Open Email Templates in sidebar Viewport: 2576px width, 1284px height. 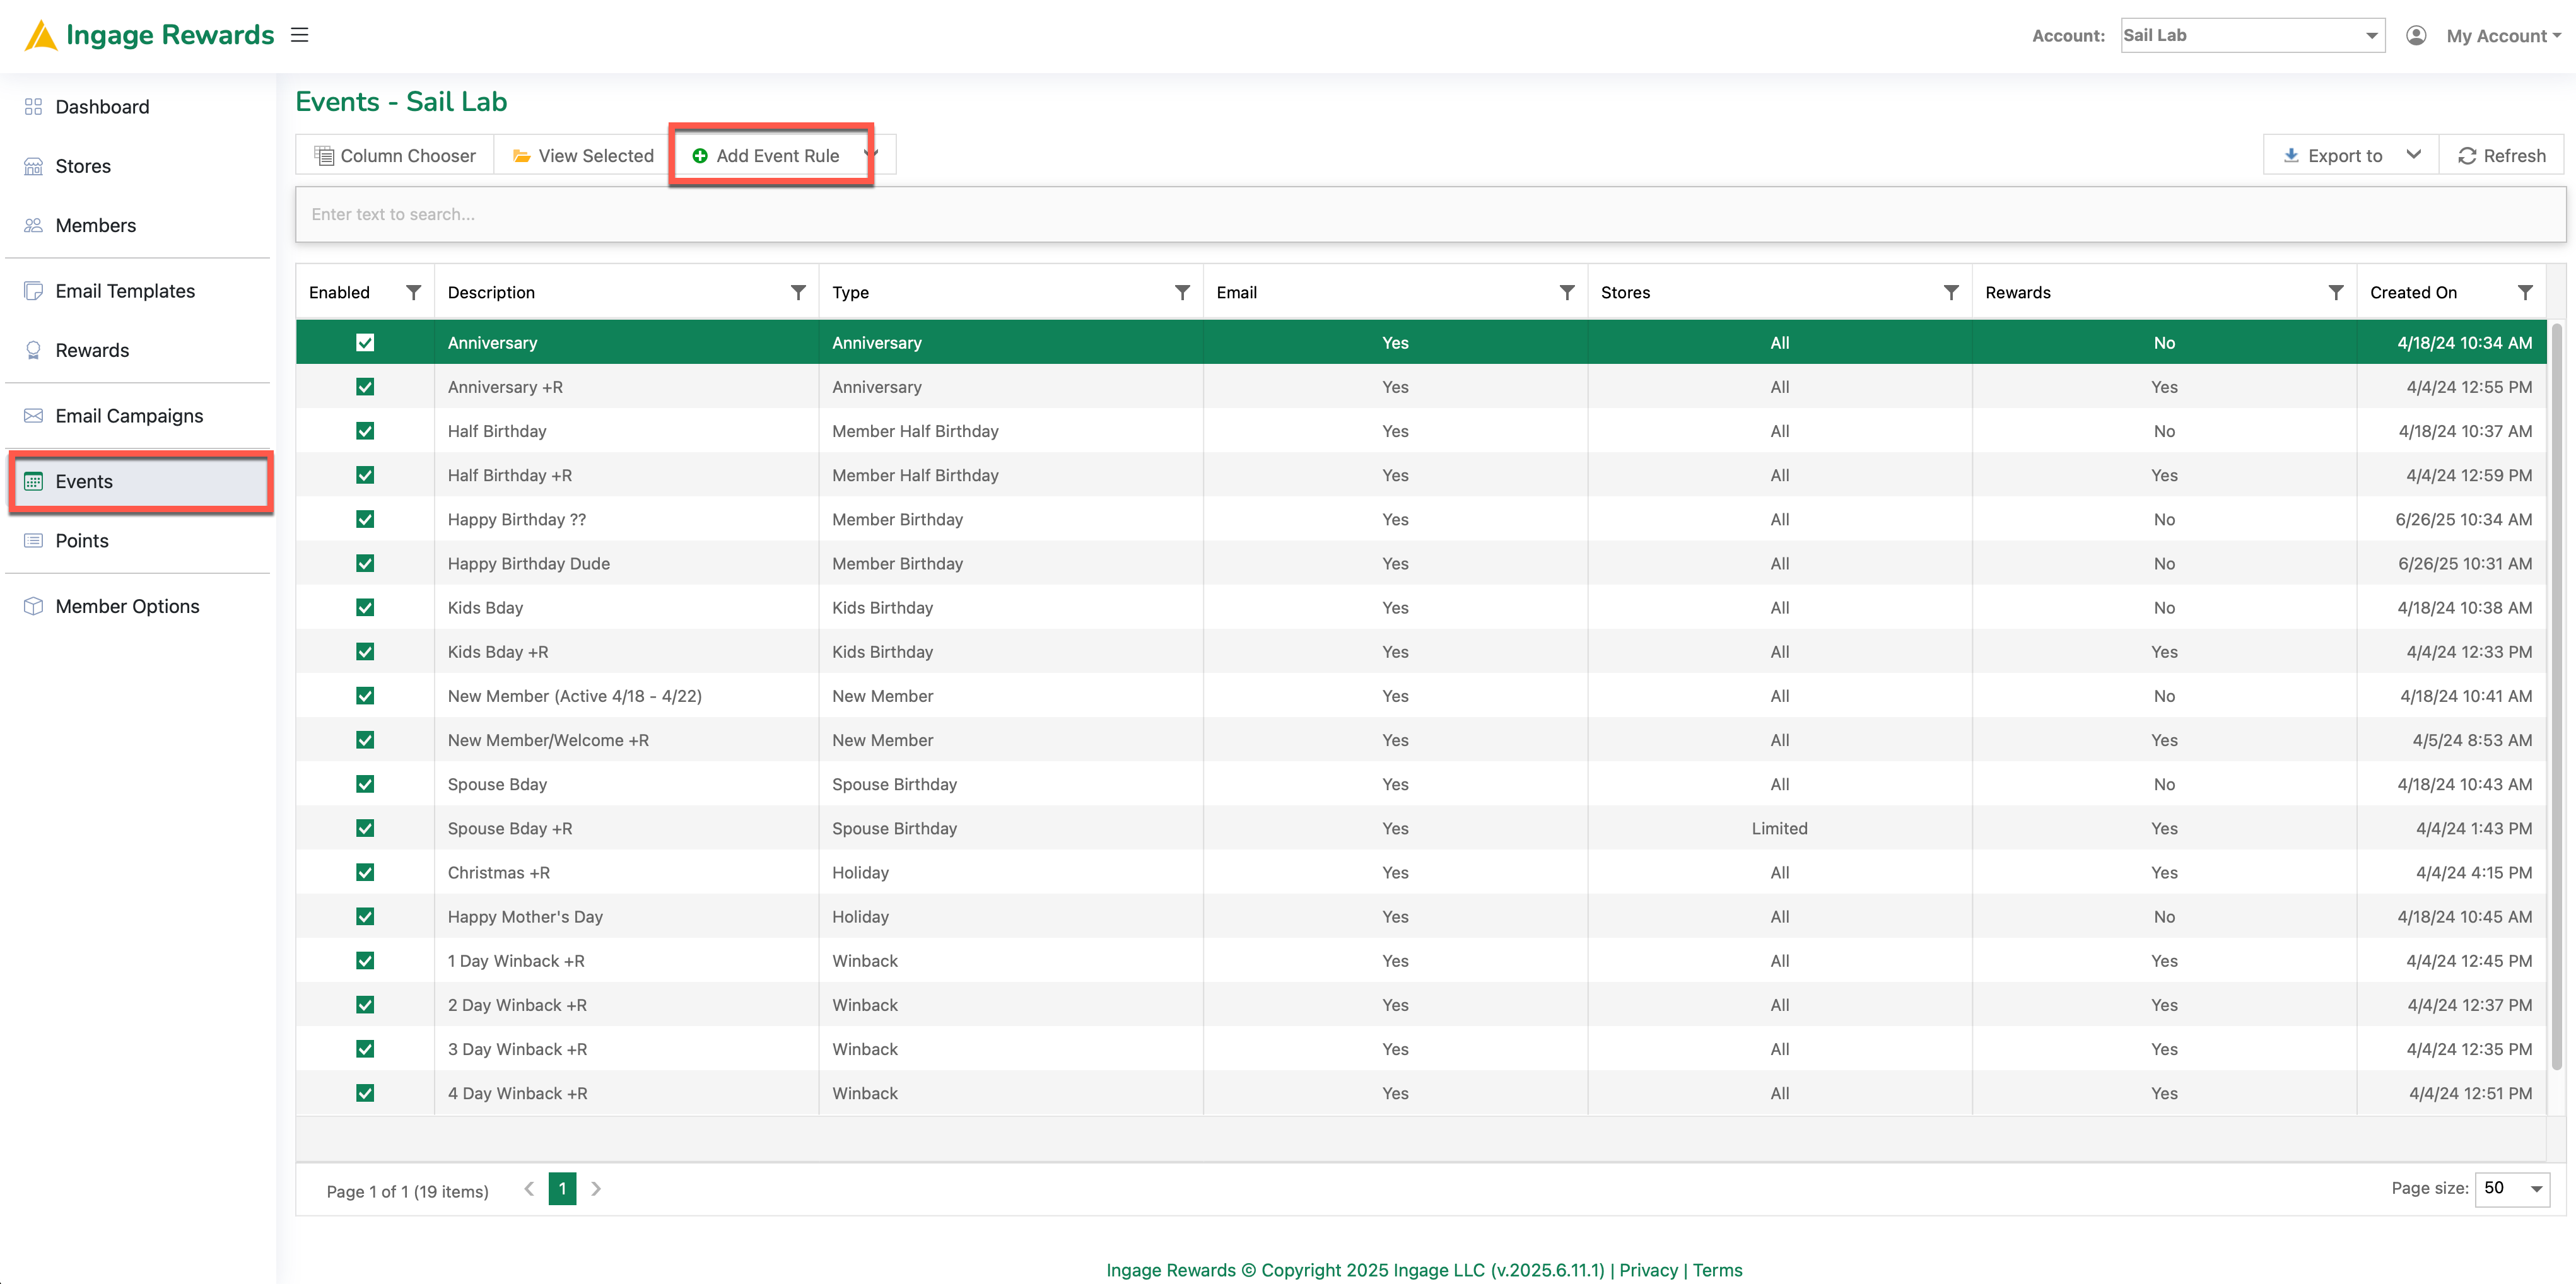point(125,291)
